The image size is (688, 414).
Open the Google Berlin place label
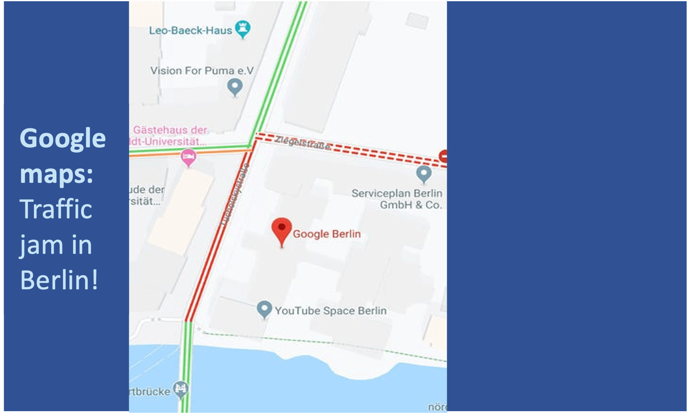click(x=327, y=234)
